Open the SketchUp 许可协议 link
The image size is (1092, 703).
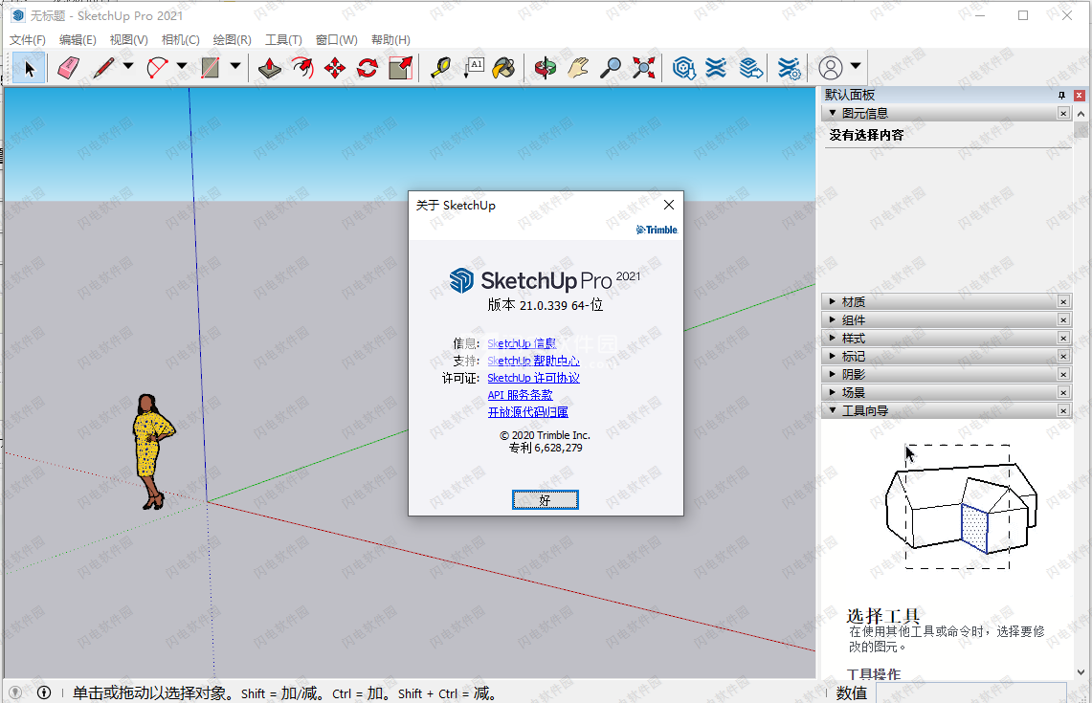point(533,377)
